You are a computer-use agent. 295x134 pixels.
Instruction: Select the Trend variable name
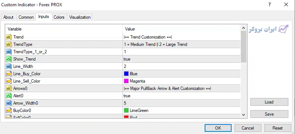click(x=18, y=37)
